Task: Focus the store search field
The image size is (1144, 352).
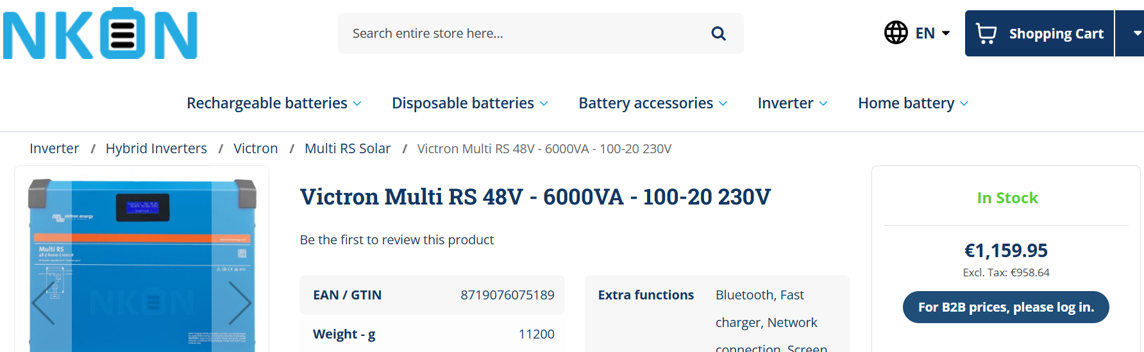Action: click(526, 33)
